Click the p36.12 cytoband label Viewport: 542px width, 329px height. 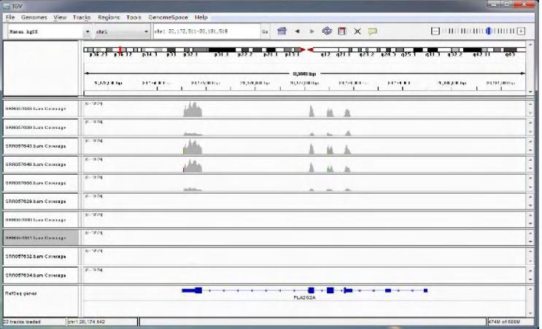[123, 55]
